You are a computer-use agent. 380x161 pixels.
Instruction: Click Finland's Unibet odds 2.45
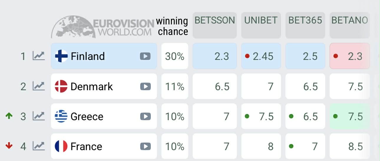click(x=261, y=56)
